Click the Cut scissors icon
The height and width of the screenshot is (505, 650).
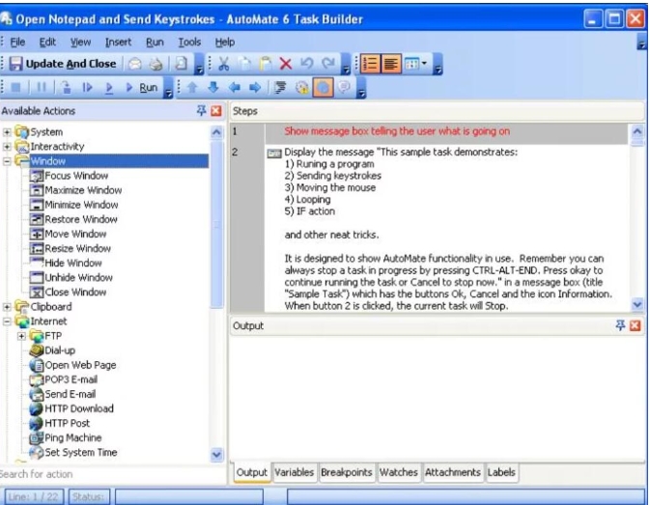[x=223, y=64]
